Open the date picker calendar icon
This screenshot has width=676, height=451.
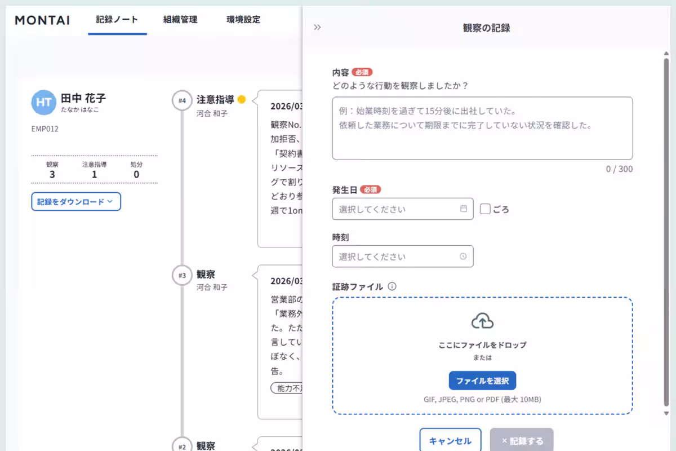coord(463,209)
